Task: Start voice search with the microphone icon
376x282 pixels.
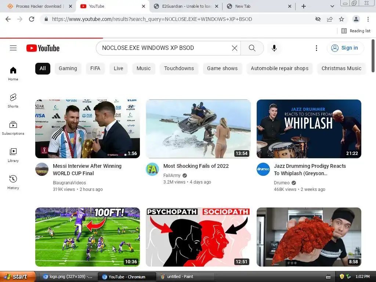Action: click(x=274, y=48)
